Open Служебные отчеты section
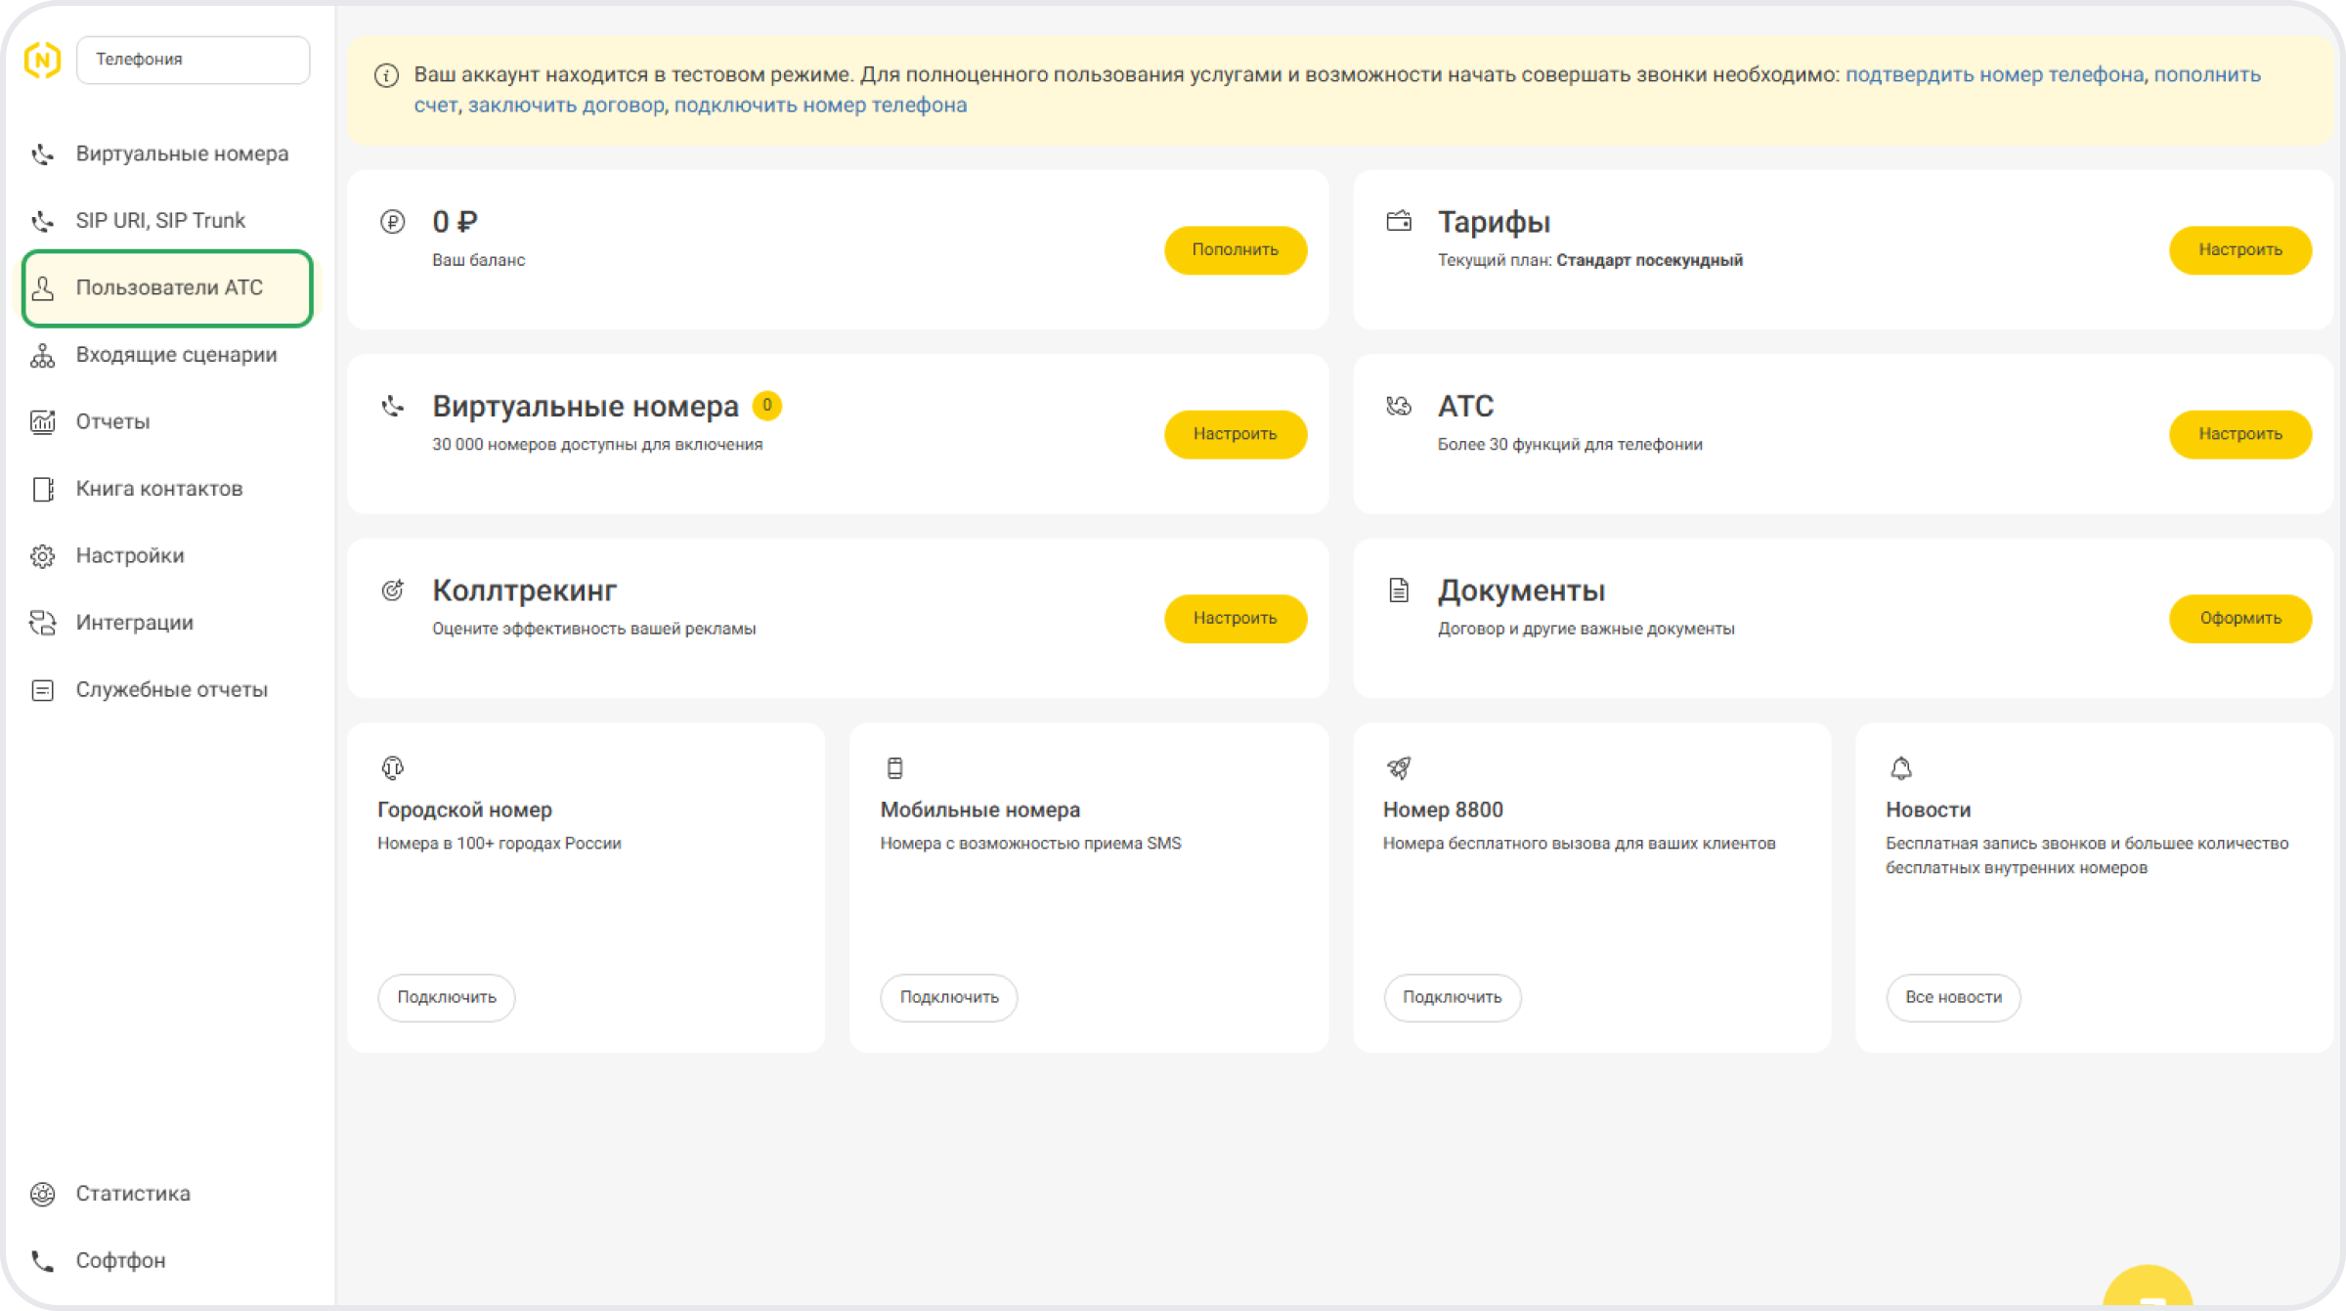Viewport: 2346px width, 1311px height. [171, 690]
